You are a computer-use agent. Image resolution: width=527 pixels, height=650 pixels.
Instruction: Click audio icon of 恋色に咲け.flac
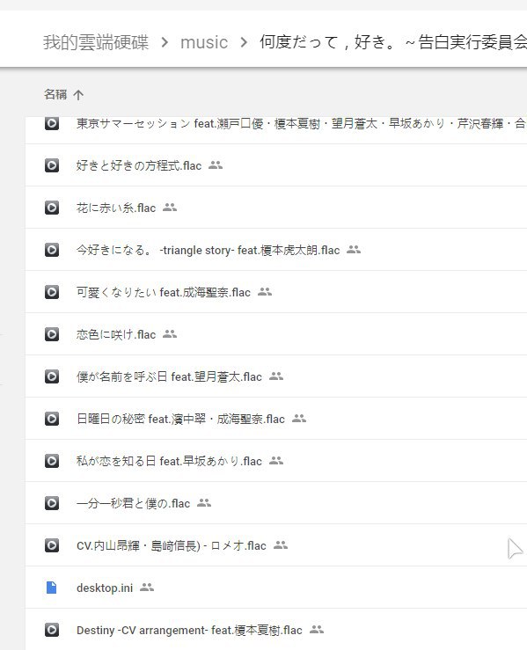click(x=52, y=334)
